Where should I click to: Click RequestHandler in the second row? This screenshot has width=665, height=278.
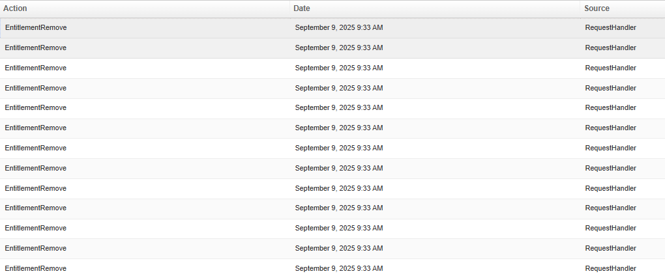[610, 48]
